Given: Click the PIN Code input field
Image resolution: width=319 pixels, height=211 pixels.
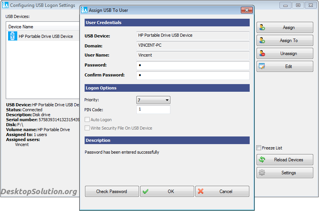Looking at the screenshot, I should pyautogui.click(x=153, y=109).
